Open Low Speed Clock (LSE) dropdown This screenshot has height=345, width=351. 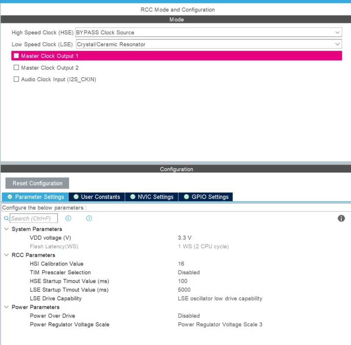coord(209,44)
